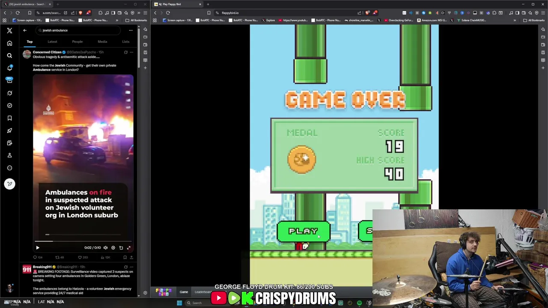Switch to the Media search tab
548x308 pixels.
coord(102,41)
